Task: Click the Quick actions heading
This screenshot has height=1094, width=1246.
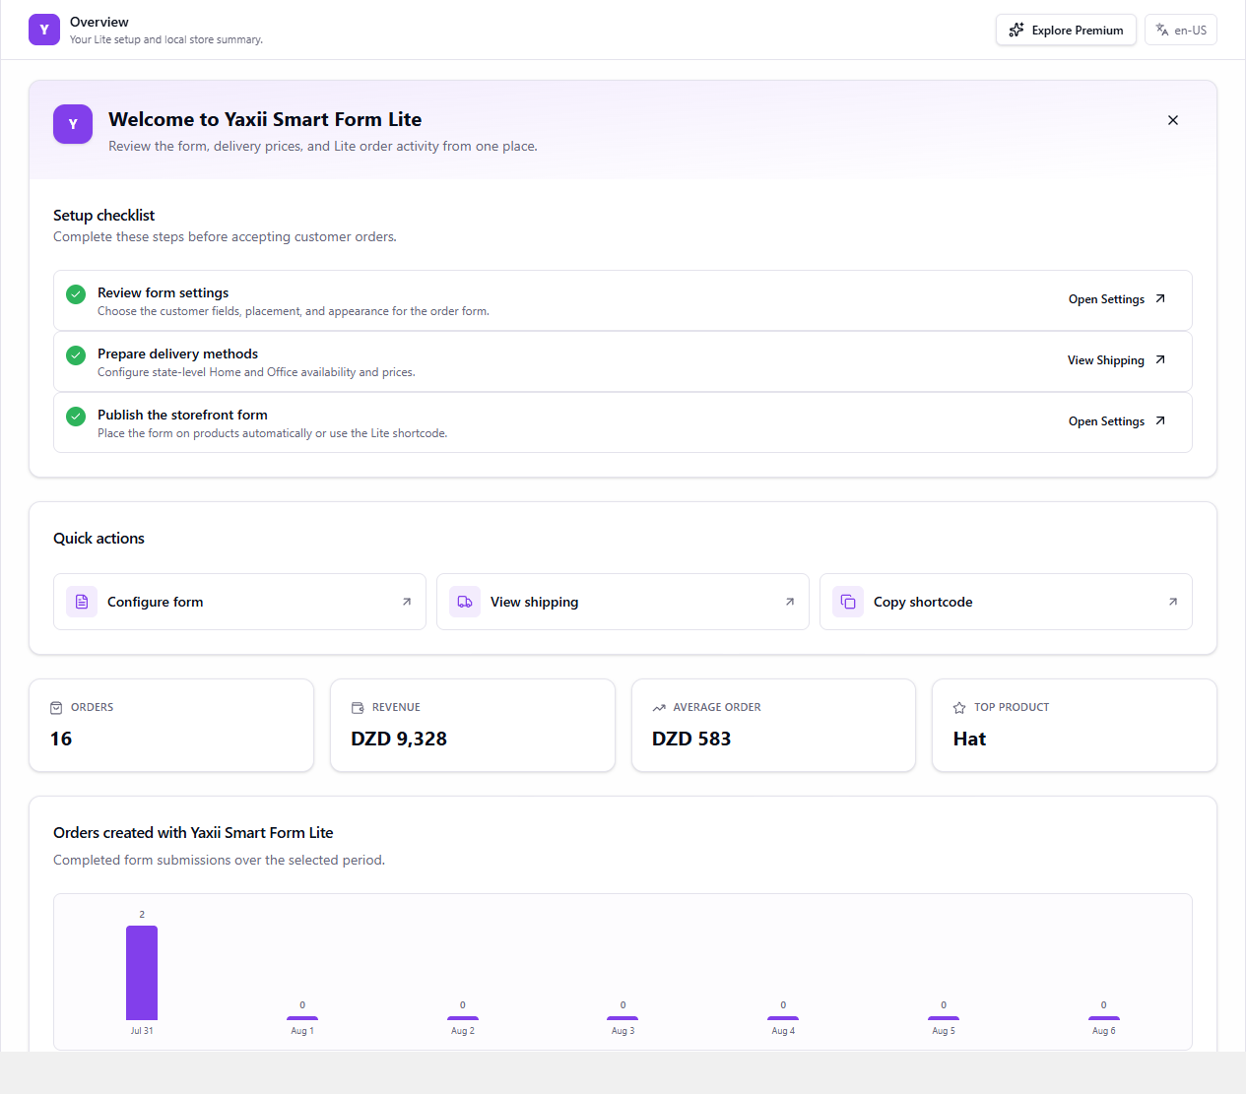Action: 98,538
